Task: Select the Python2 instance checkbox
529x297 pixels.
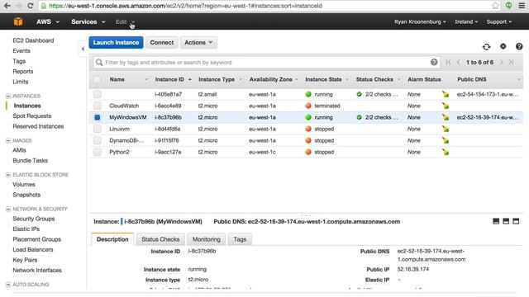Action: (x=98, y=152)
